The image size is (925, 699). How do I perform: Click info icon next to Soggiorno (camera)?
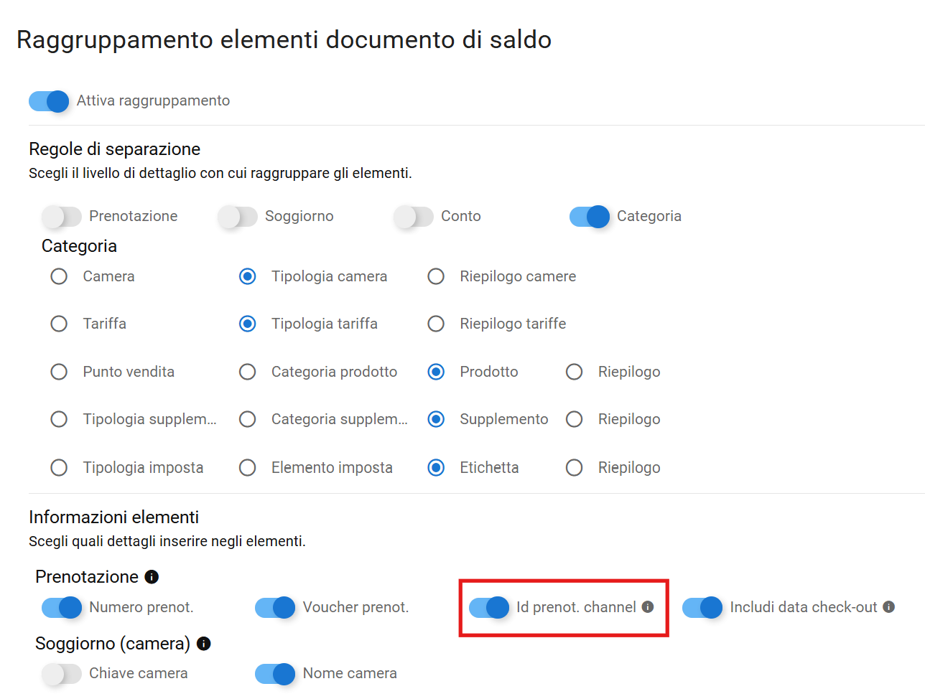pos(204,644)
